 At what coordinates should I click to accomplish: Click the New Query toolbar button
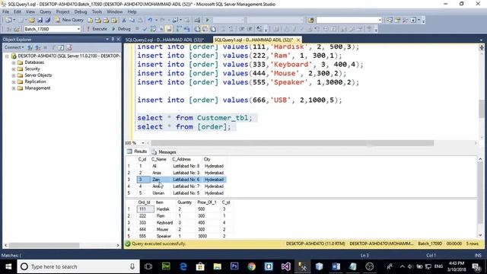pos(69,20)
